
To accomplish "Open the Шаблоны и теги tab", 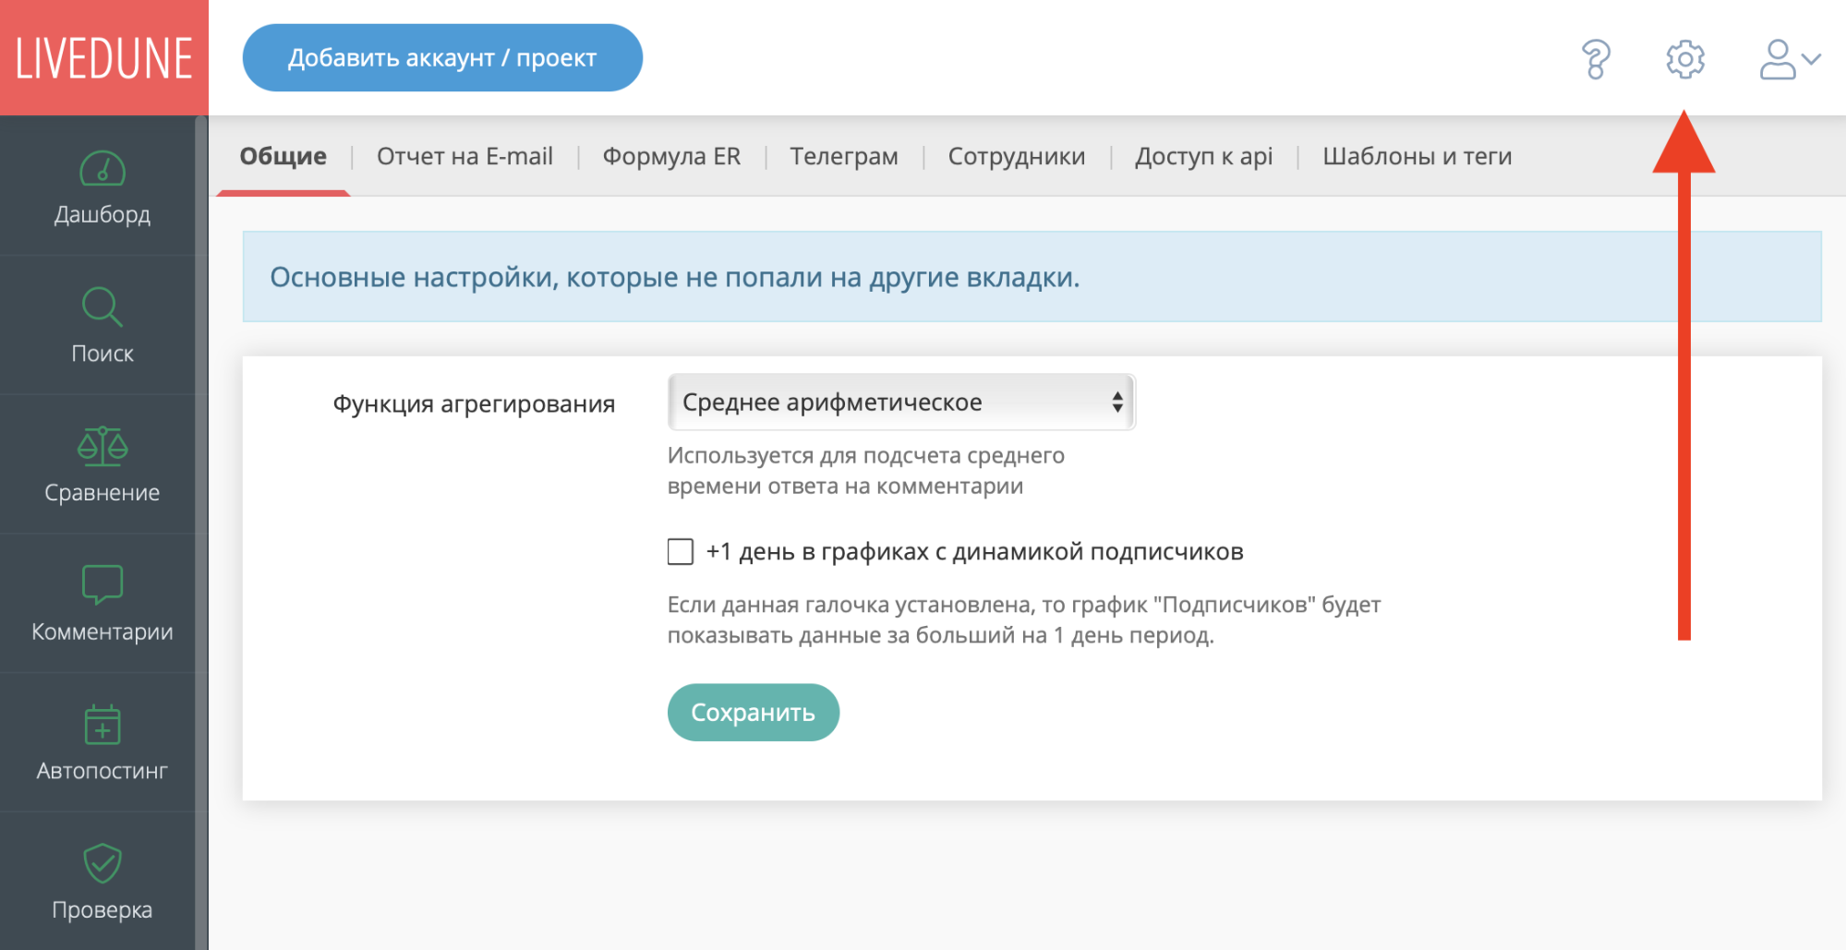I will (1418, 156).
